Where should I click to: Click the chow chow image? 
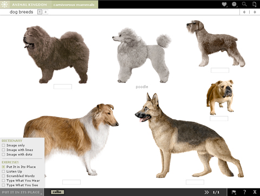[x=56, y=54]
